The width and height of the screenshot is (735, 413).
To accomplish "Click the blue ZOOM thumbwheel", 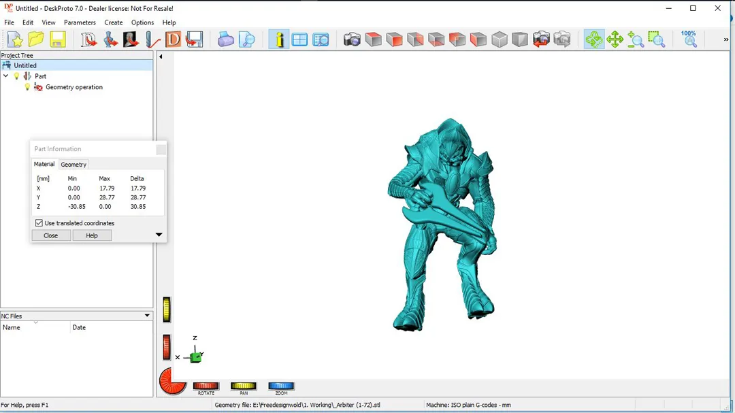I will pyautogui.click(x=281, y=386).
